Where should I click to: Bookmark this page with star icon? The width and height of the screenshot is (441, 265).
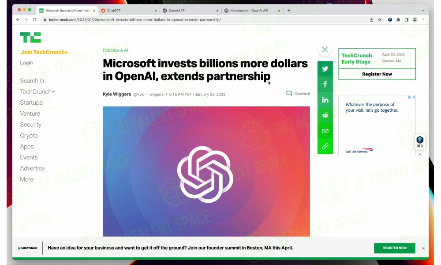[380, 20]
